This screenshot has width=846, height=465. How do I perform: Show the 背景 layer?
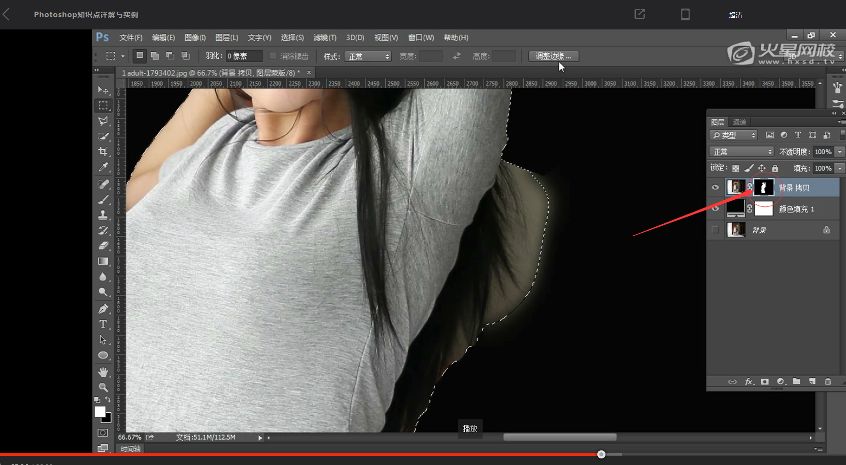(x=715, y=230)
